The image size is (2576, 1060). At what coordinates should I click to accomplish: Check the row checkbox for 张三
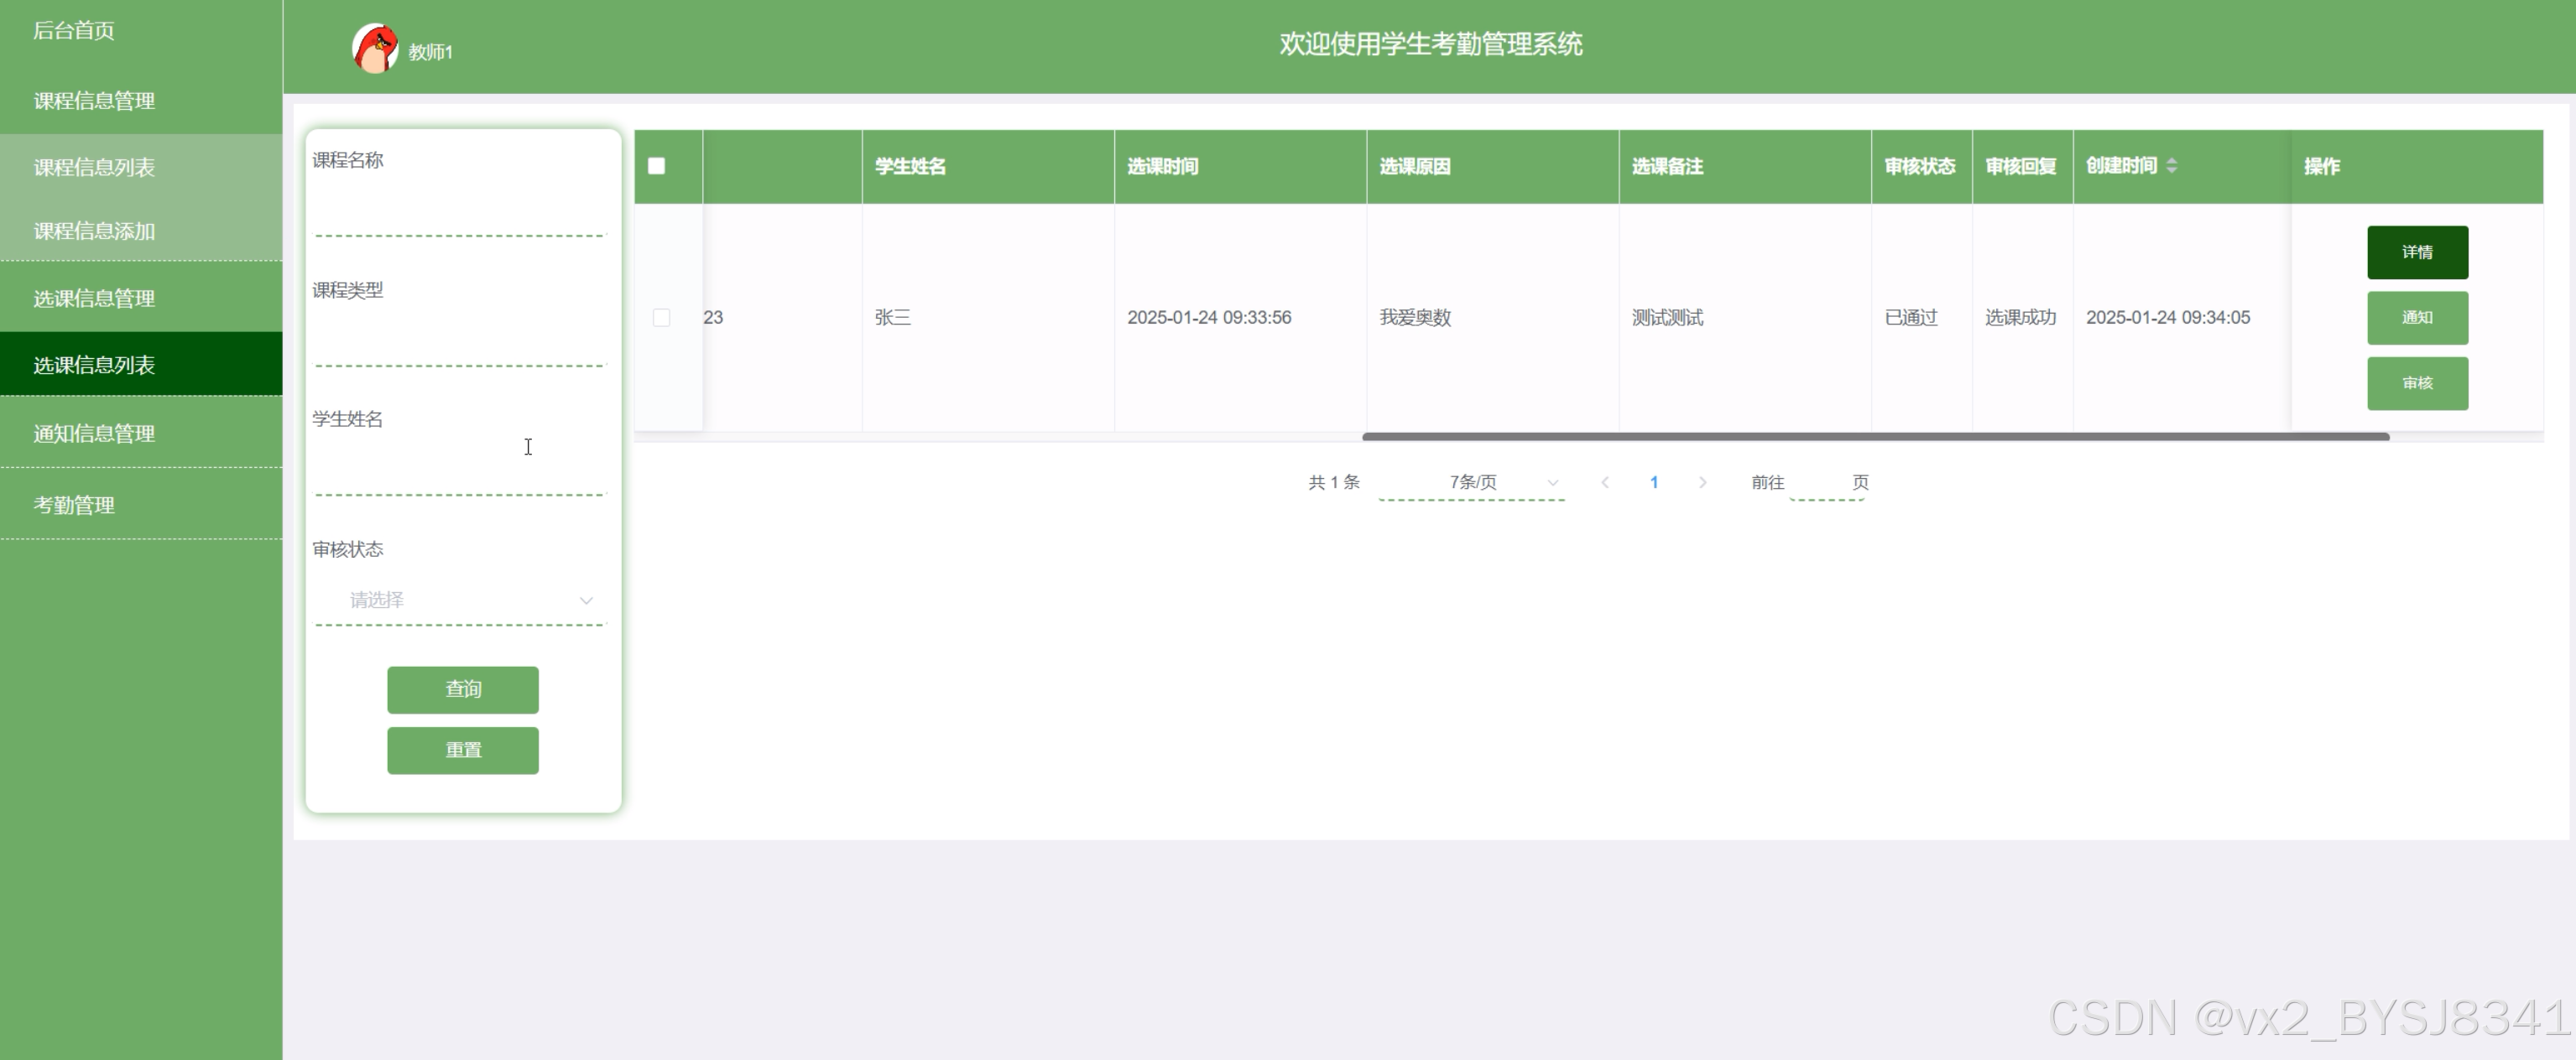[661, 318]
